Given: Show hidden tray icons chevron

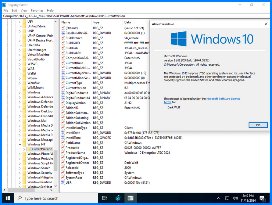Looking at the screenshot, I should 219,198.
